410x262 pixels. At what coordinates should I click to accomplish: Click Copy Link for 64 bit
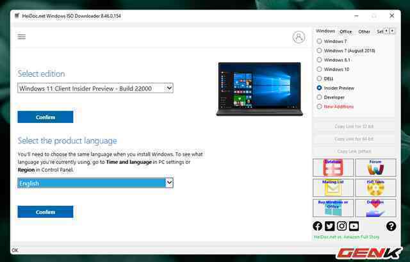click(354, 139)
